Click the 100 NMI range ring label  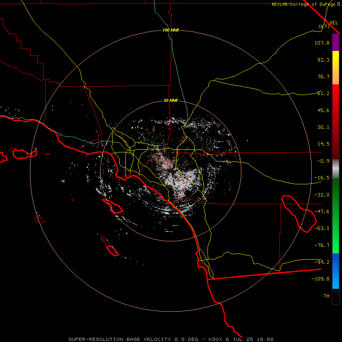click(171, 30)
